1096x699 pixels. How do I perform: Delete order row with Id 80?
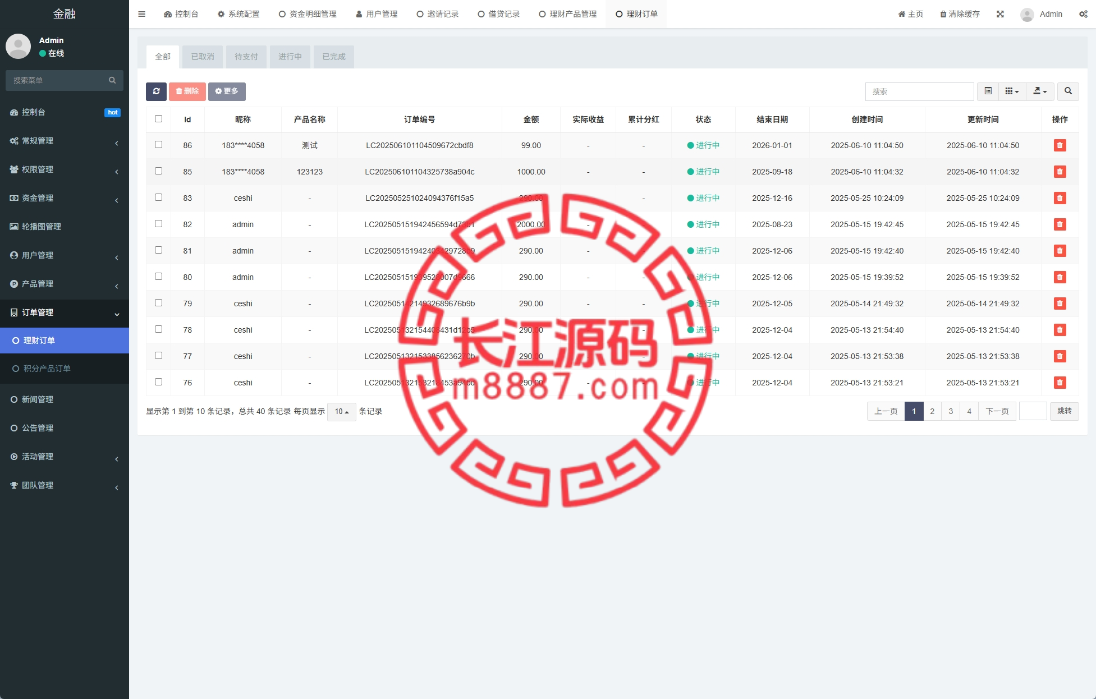tap(1060, 277)
